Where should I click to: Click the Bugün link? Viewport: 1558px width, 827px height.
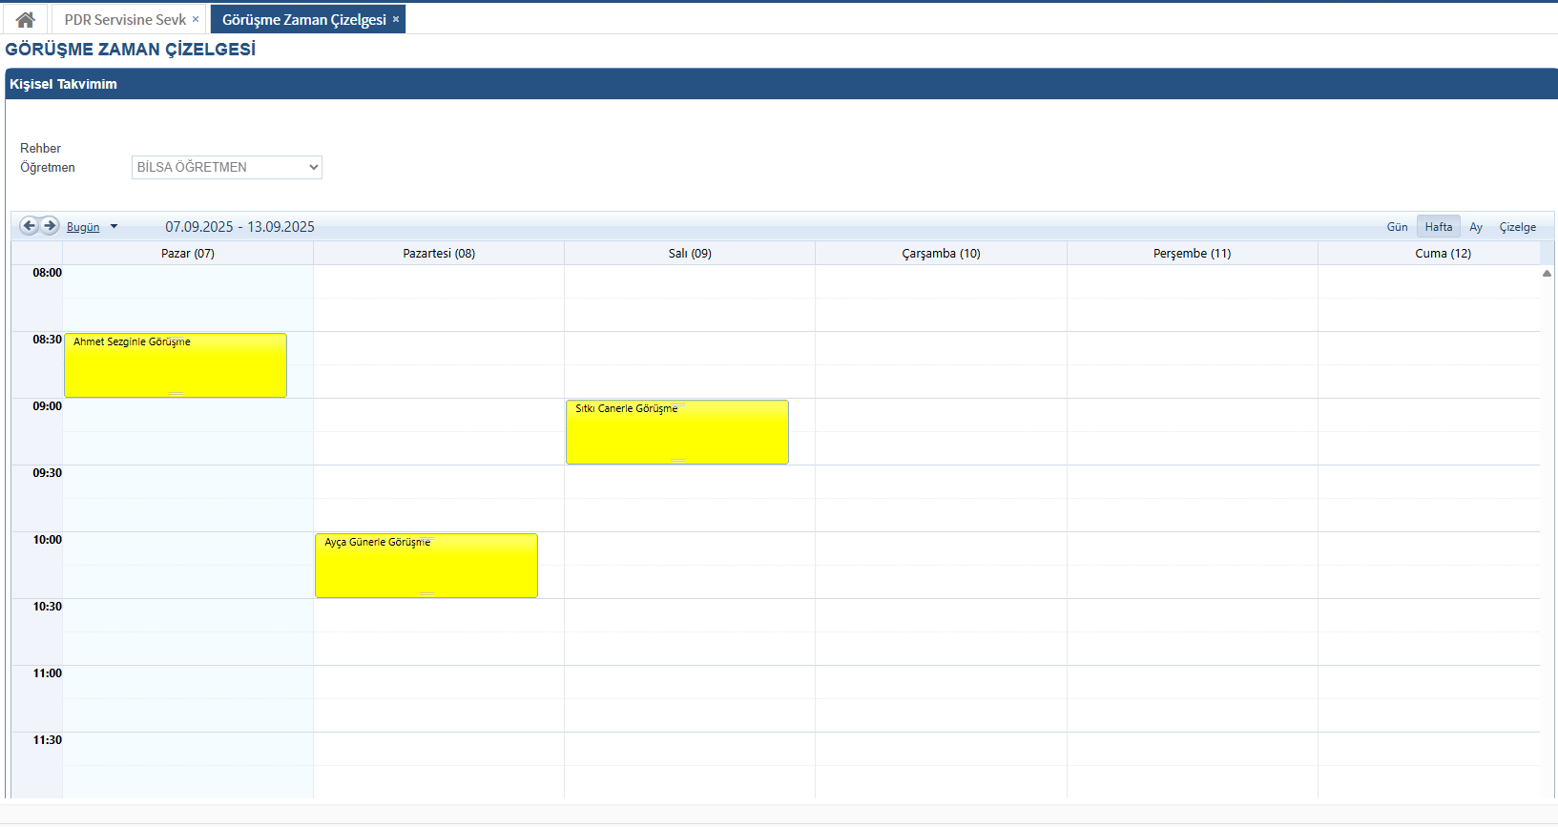(x=83, y=227)
